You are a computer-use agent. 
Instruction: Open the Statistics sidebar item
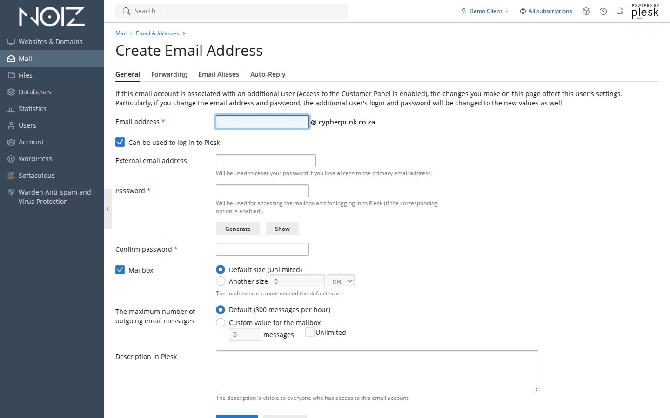tap(52, 109)
